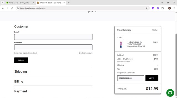Click 'Send me a sign-in link instead'

coord(25,53)
